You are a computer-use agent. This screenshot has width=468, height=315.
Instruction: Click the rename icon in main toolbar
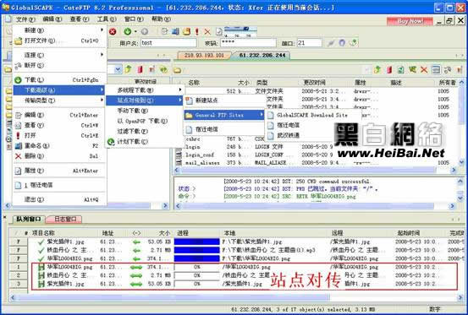[175, 31]
